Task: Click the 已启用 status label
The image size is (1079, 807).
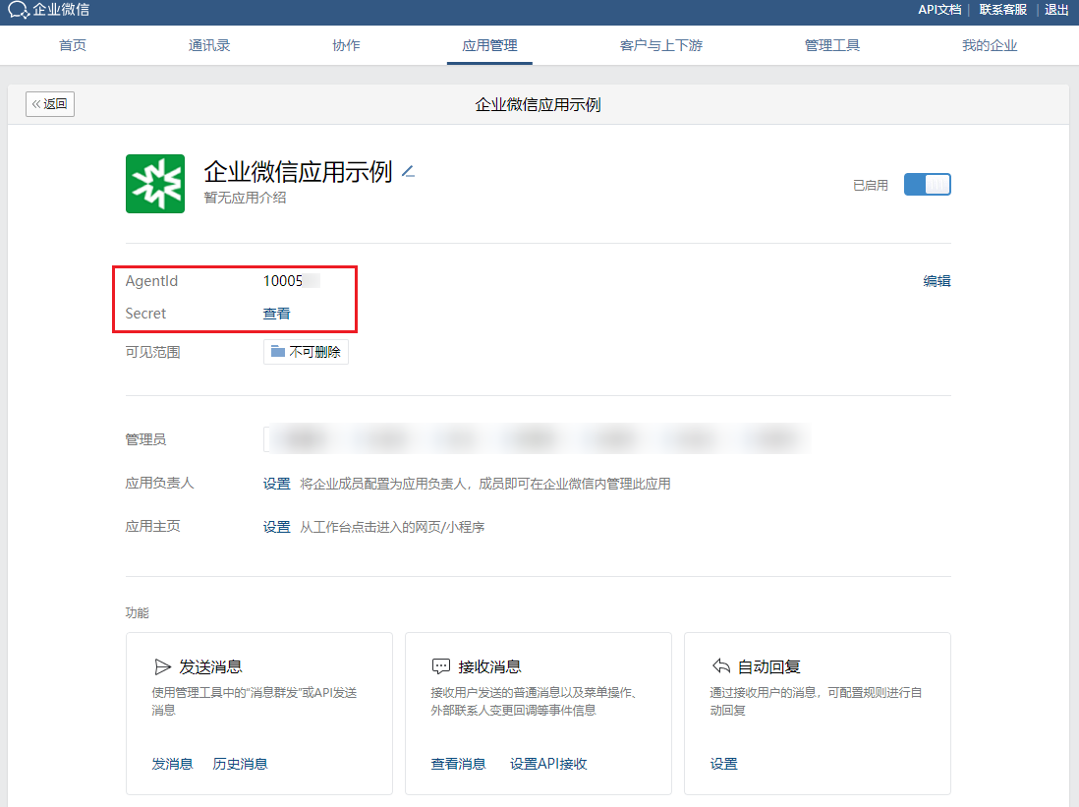Action: pyautogui.click(x=871, y=185)
